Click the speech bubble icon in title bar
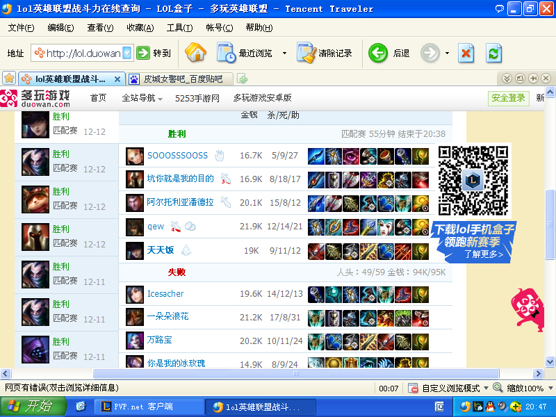Viewport: 556px width, 417px height. pyautogui.click(x=500, y=8)
